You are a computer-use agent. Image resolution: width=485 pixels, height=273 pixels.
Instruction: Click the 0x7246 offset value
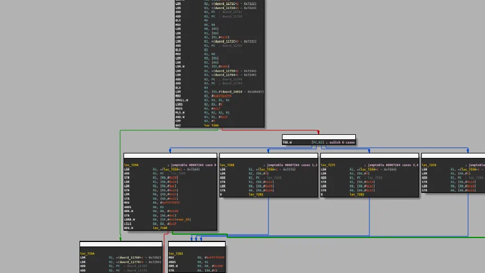click(250, 75)
